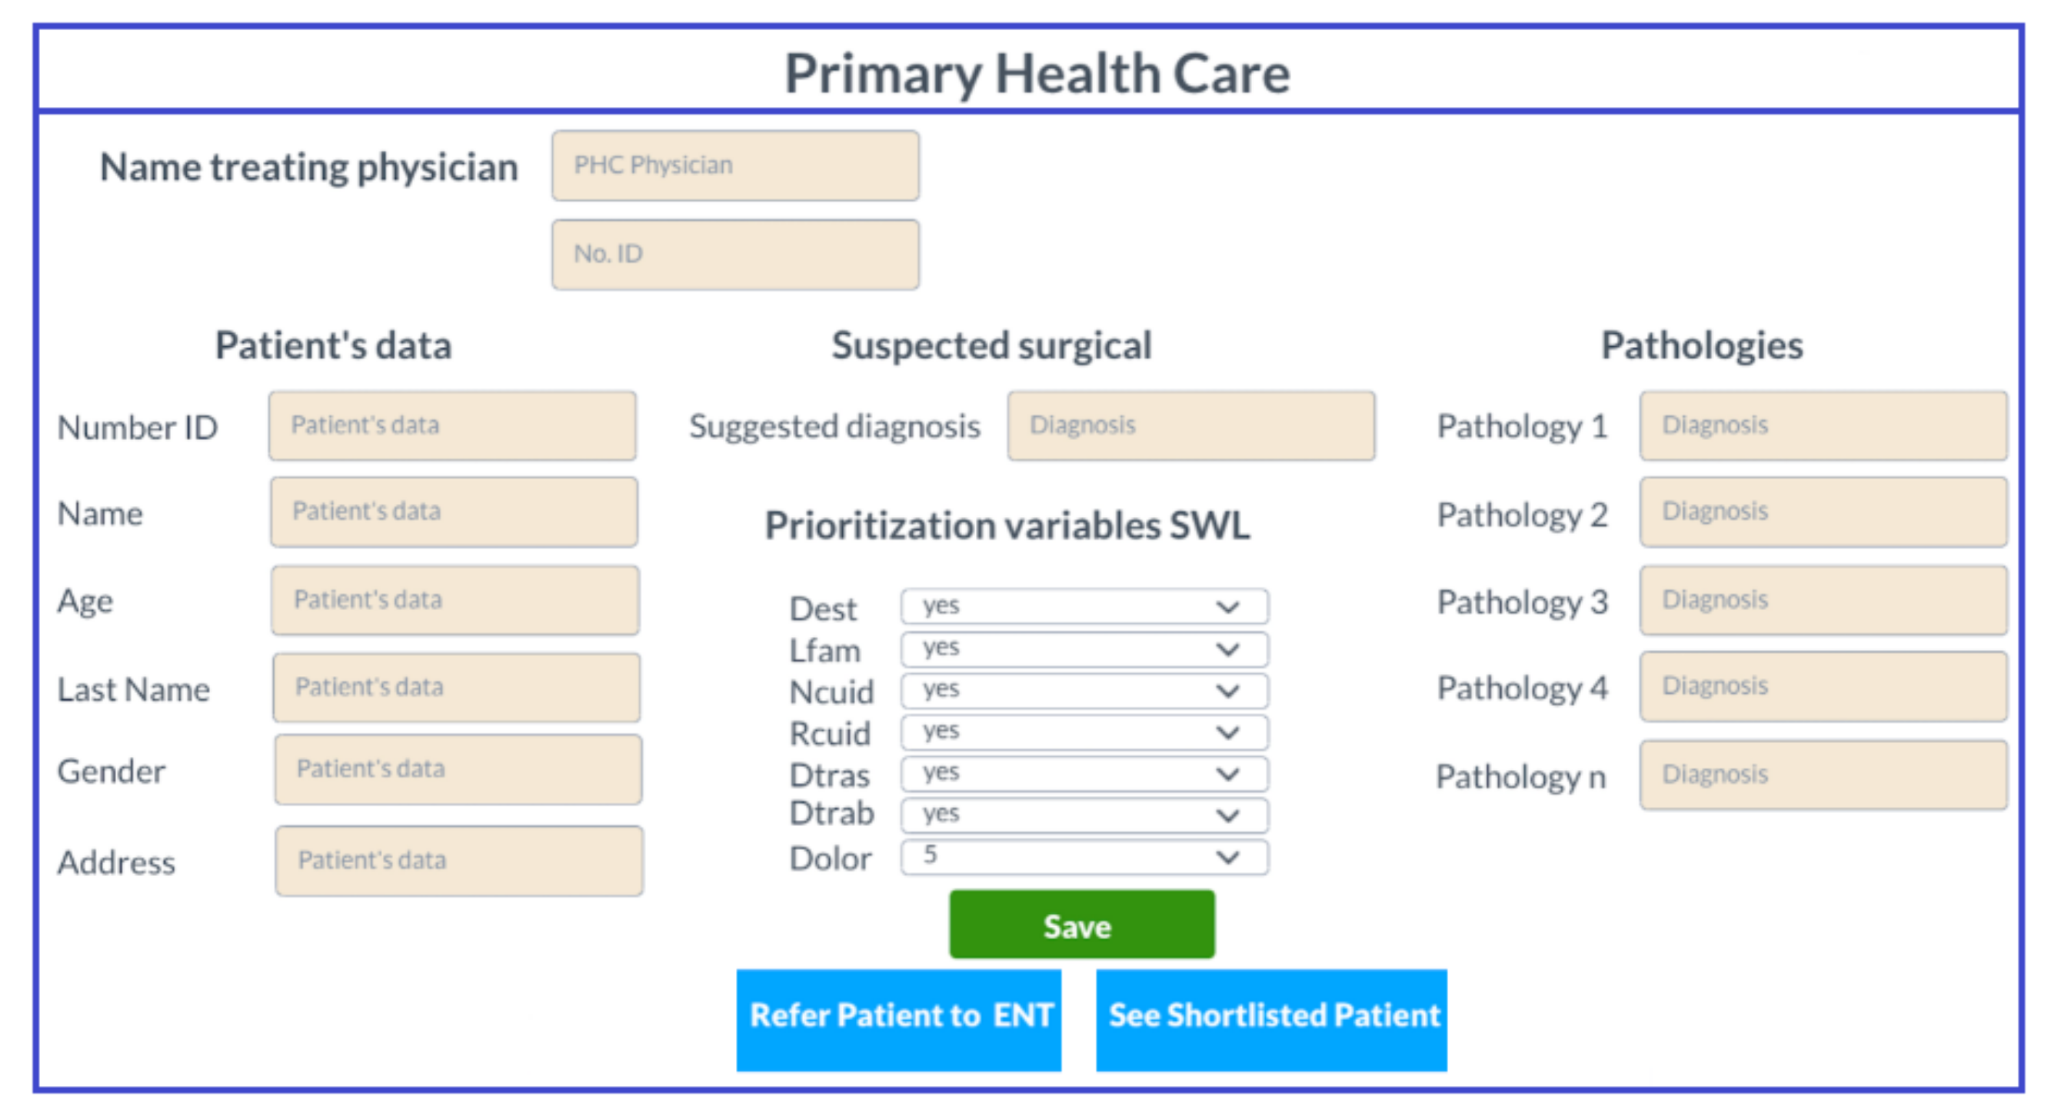Click the Suggested diagnosis field
2061x1120 pixels.
(1190, 426)
